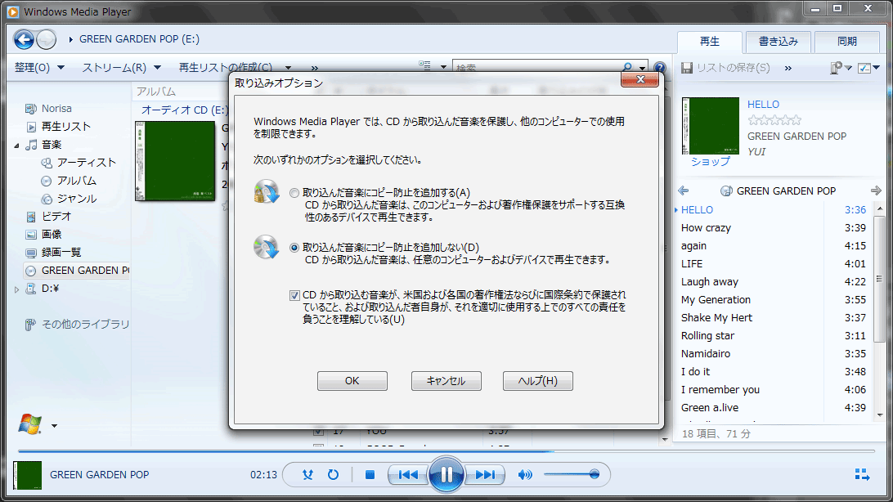Select do not add copy protection option
This screenshot has height=502, width=893.
(x=294, y=248)
